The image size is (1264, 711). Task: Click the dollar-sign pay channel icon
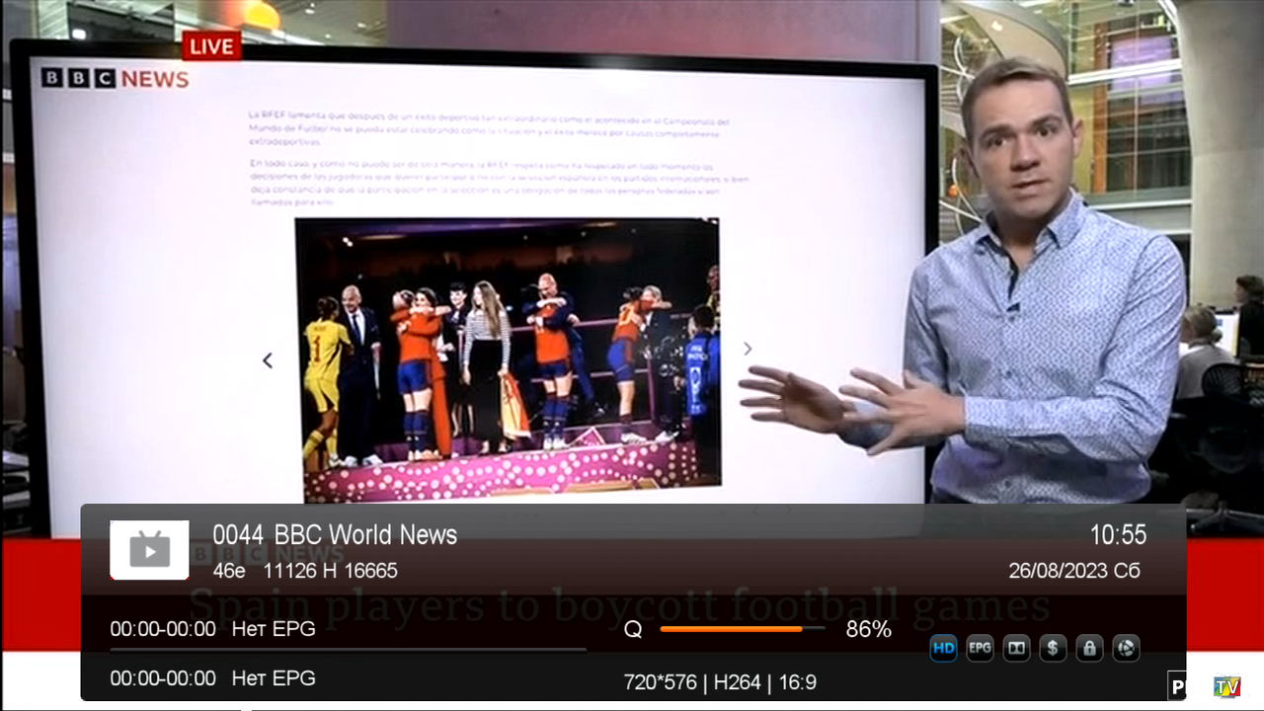point(1053,649)
